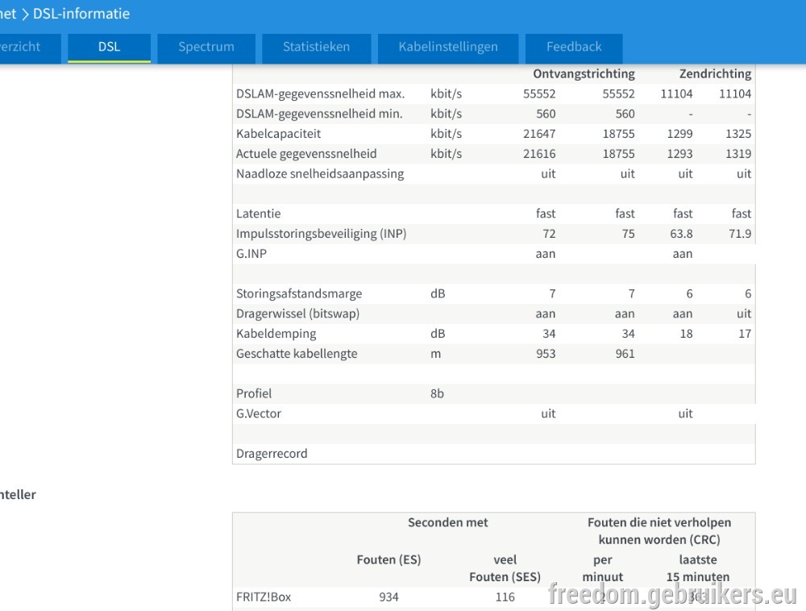Go to the Kabelinstellingen tab
Viewport: 806px width, 611px height.
click(447, 48)
